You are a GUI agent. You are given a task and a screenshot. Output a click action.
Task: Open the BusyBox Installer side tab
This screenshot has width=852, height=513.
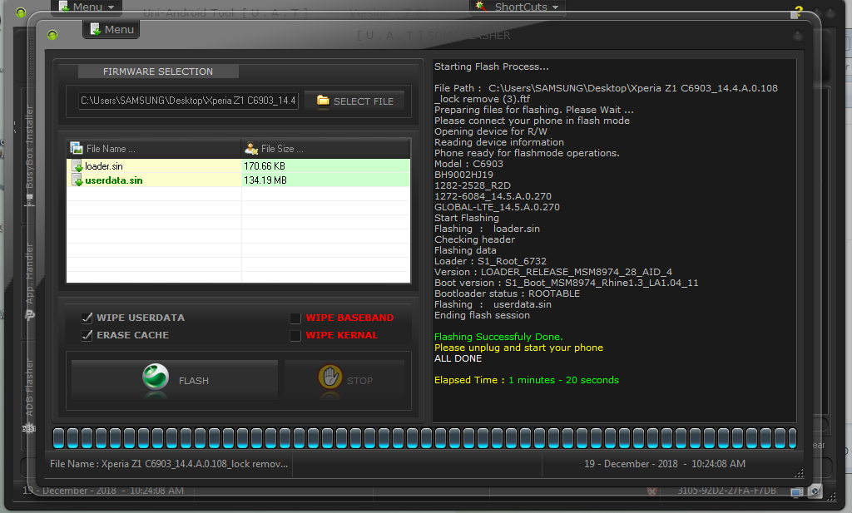pos(29,155)
